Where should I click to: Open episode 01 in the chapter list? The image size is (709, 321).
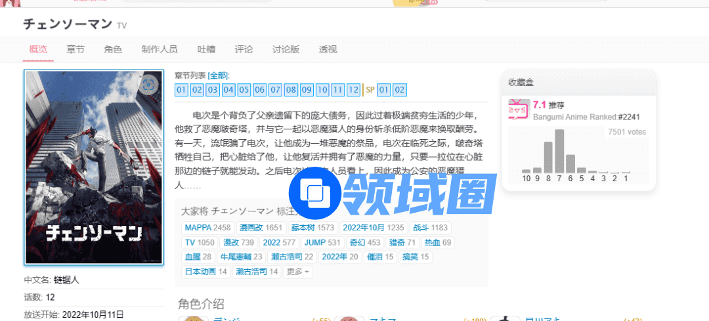click(181, 90)
